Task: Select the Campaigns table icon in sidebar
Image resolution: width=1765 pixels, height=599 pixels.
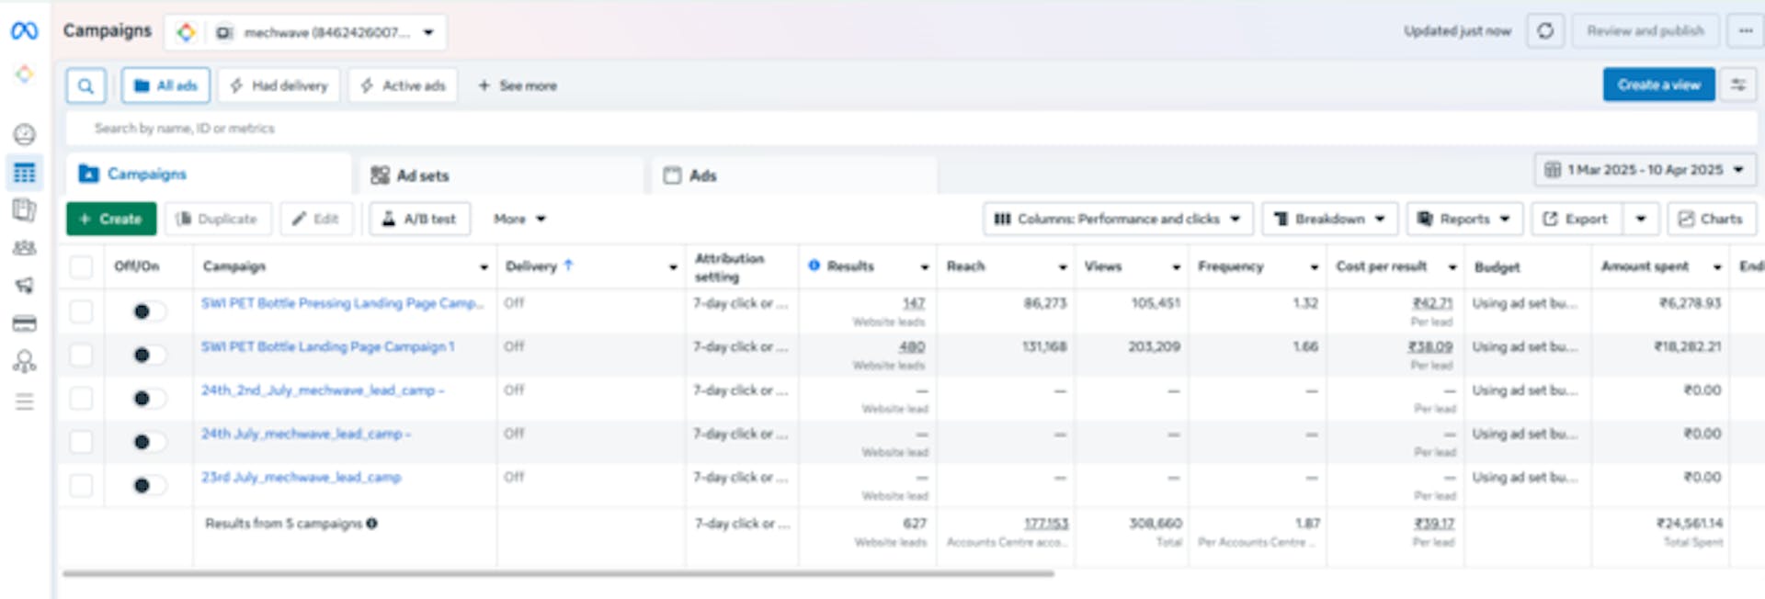Action: tap(25, 173)
